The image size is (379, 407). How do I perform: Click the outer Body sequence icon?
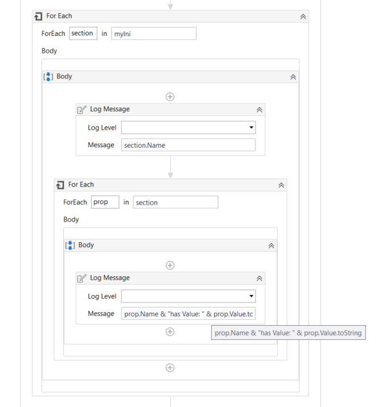point(48,77)
